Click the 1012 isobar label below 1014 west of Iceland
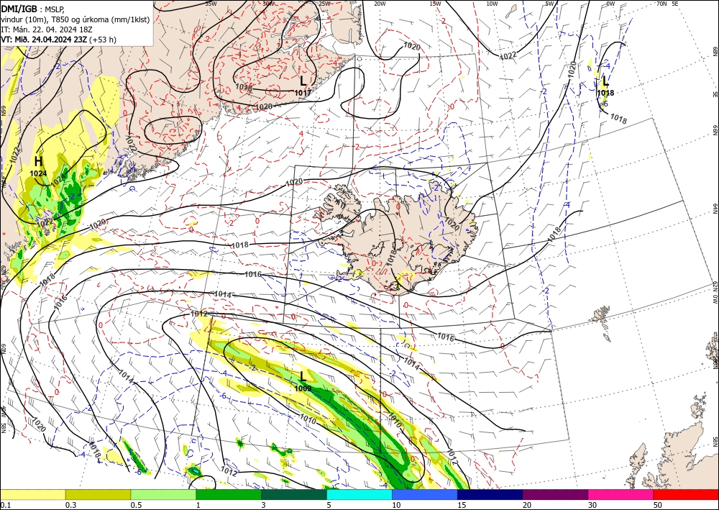 point(198,314)
